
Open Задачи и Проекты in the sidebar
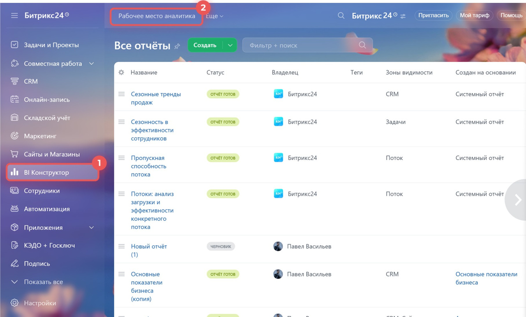[51, 45]
